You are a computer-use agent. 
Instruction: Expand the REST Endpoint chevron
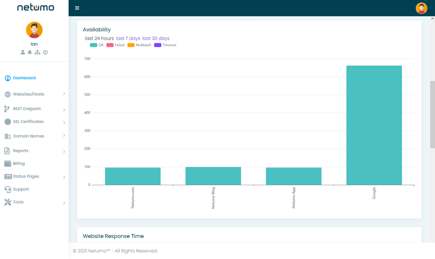pyautogui.click(x=64, y=110)
